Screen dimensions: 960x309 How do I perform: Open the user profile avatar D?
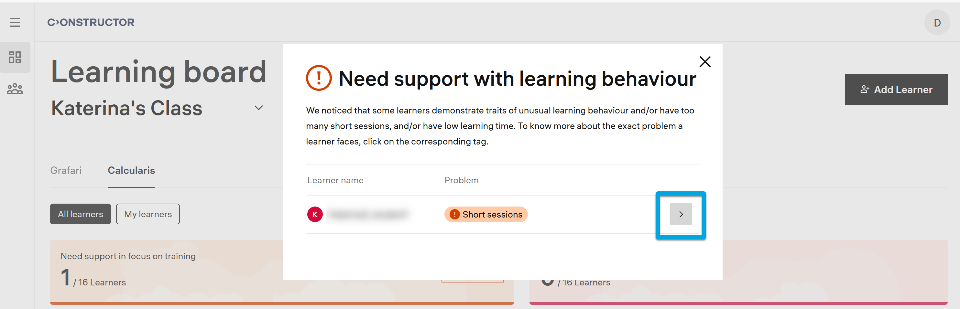click(937, 23)
